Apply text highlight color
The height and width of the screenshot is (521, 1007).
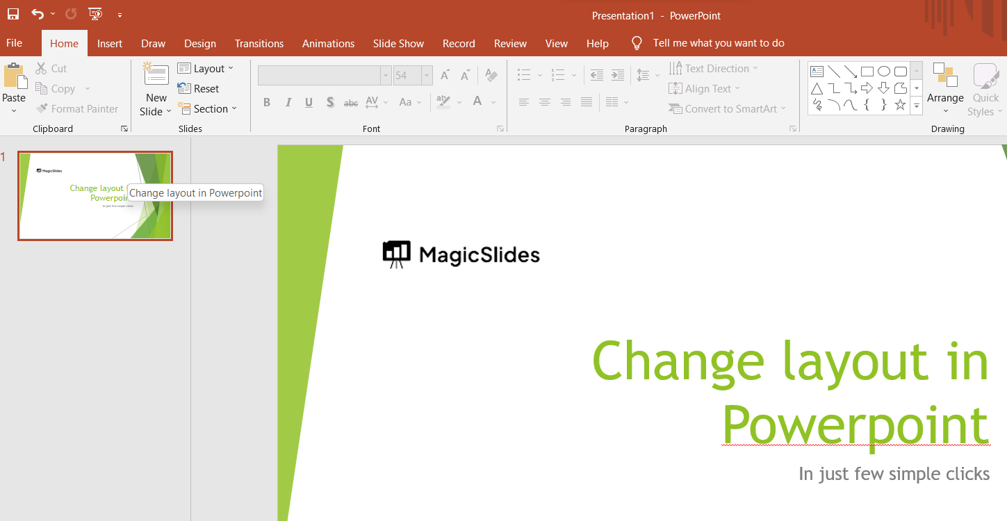pyautogui.click(x=443, y=101)
